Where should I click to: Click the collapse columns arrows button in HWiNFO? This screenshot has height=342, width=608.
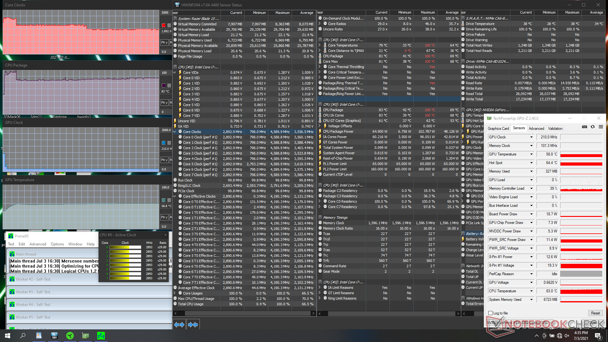193,325
